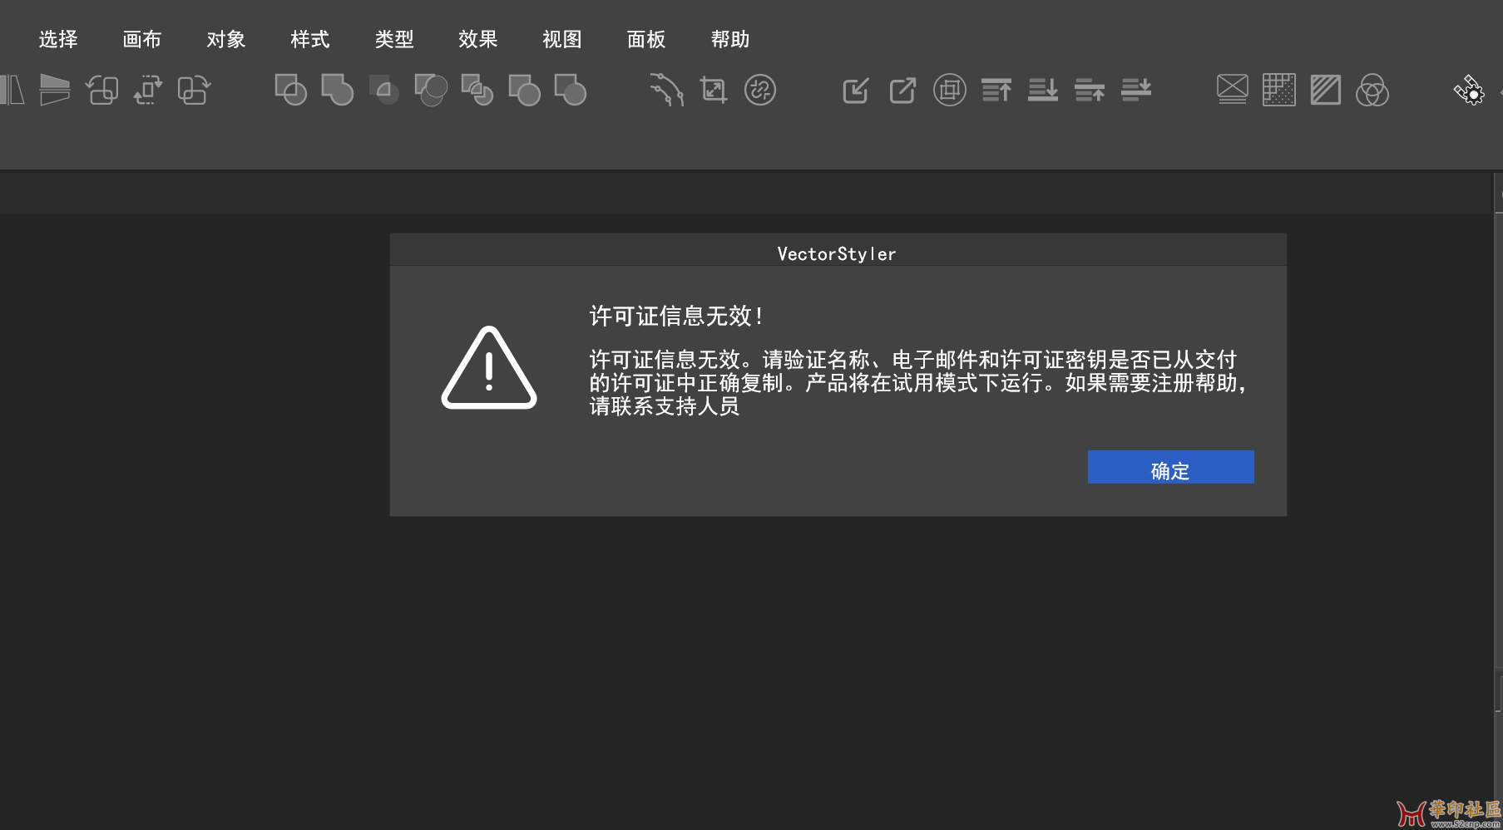
Task: Click the diagonal hatch fill icon
Action: pyautogui.click(x=1326, y=90)
